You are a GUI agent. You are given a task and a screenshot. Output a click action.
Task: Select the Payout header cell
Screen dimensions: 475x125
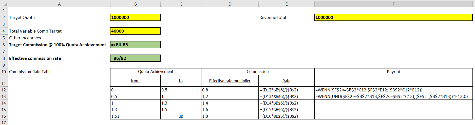tap(393, 72)
